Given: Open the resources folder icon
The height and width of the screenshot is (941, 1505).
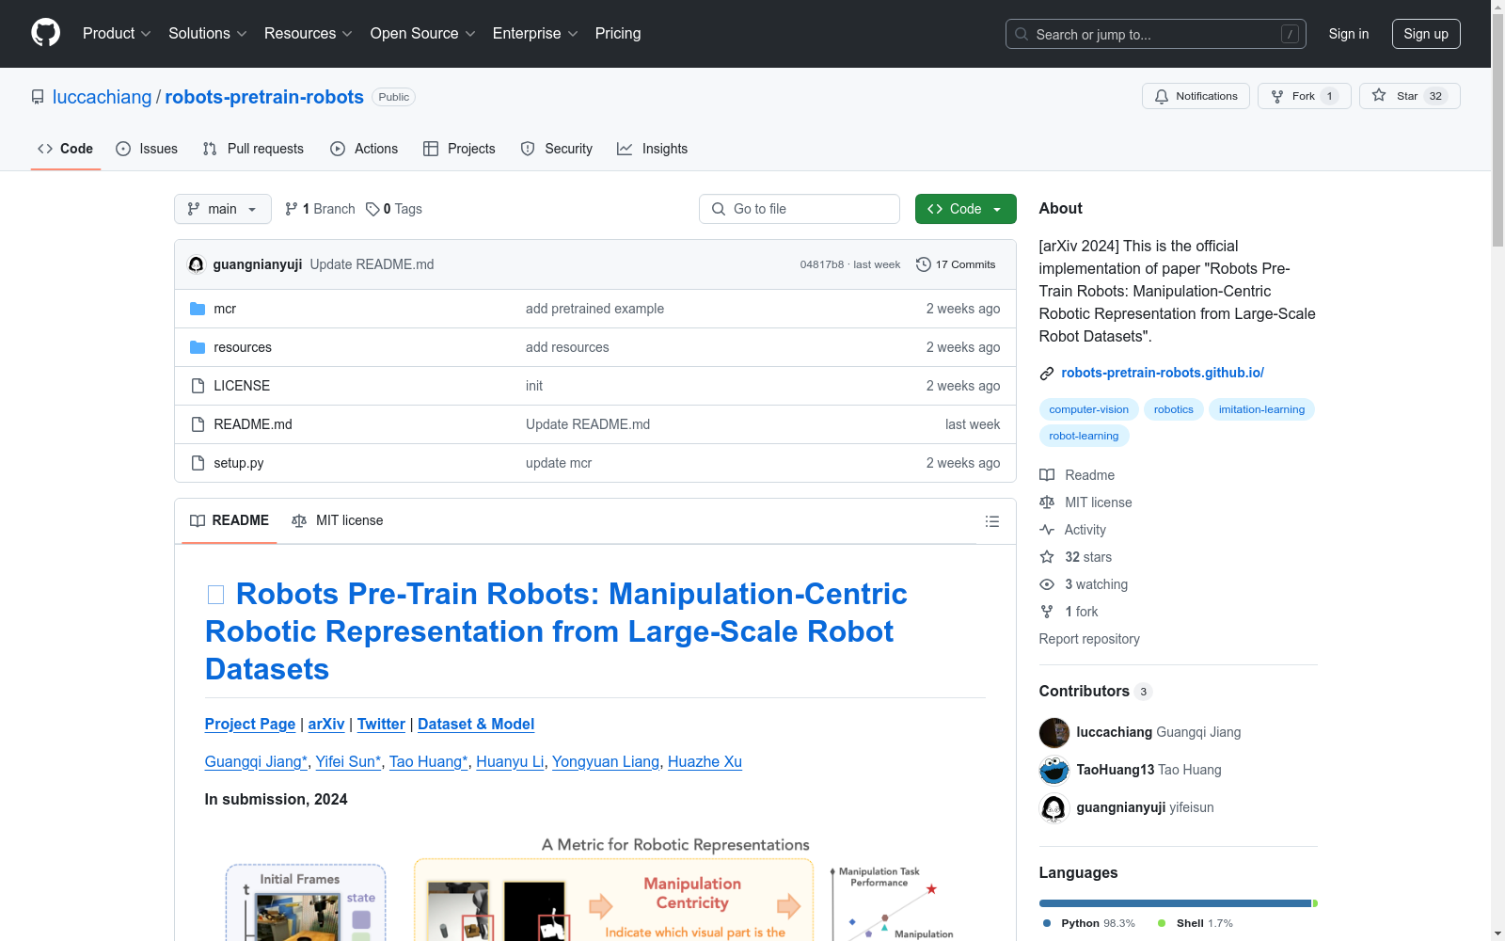Looking at the screenshot, I should pyautogui.click(x=198, y=347).
